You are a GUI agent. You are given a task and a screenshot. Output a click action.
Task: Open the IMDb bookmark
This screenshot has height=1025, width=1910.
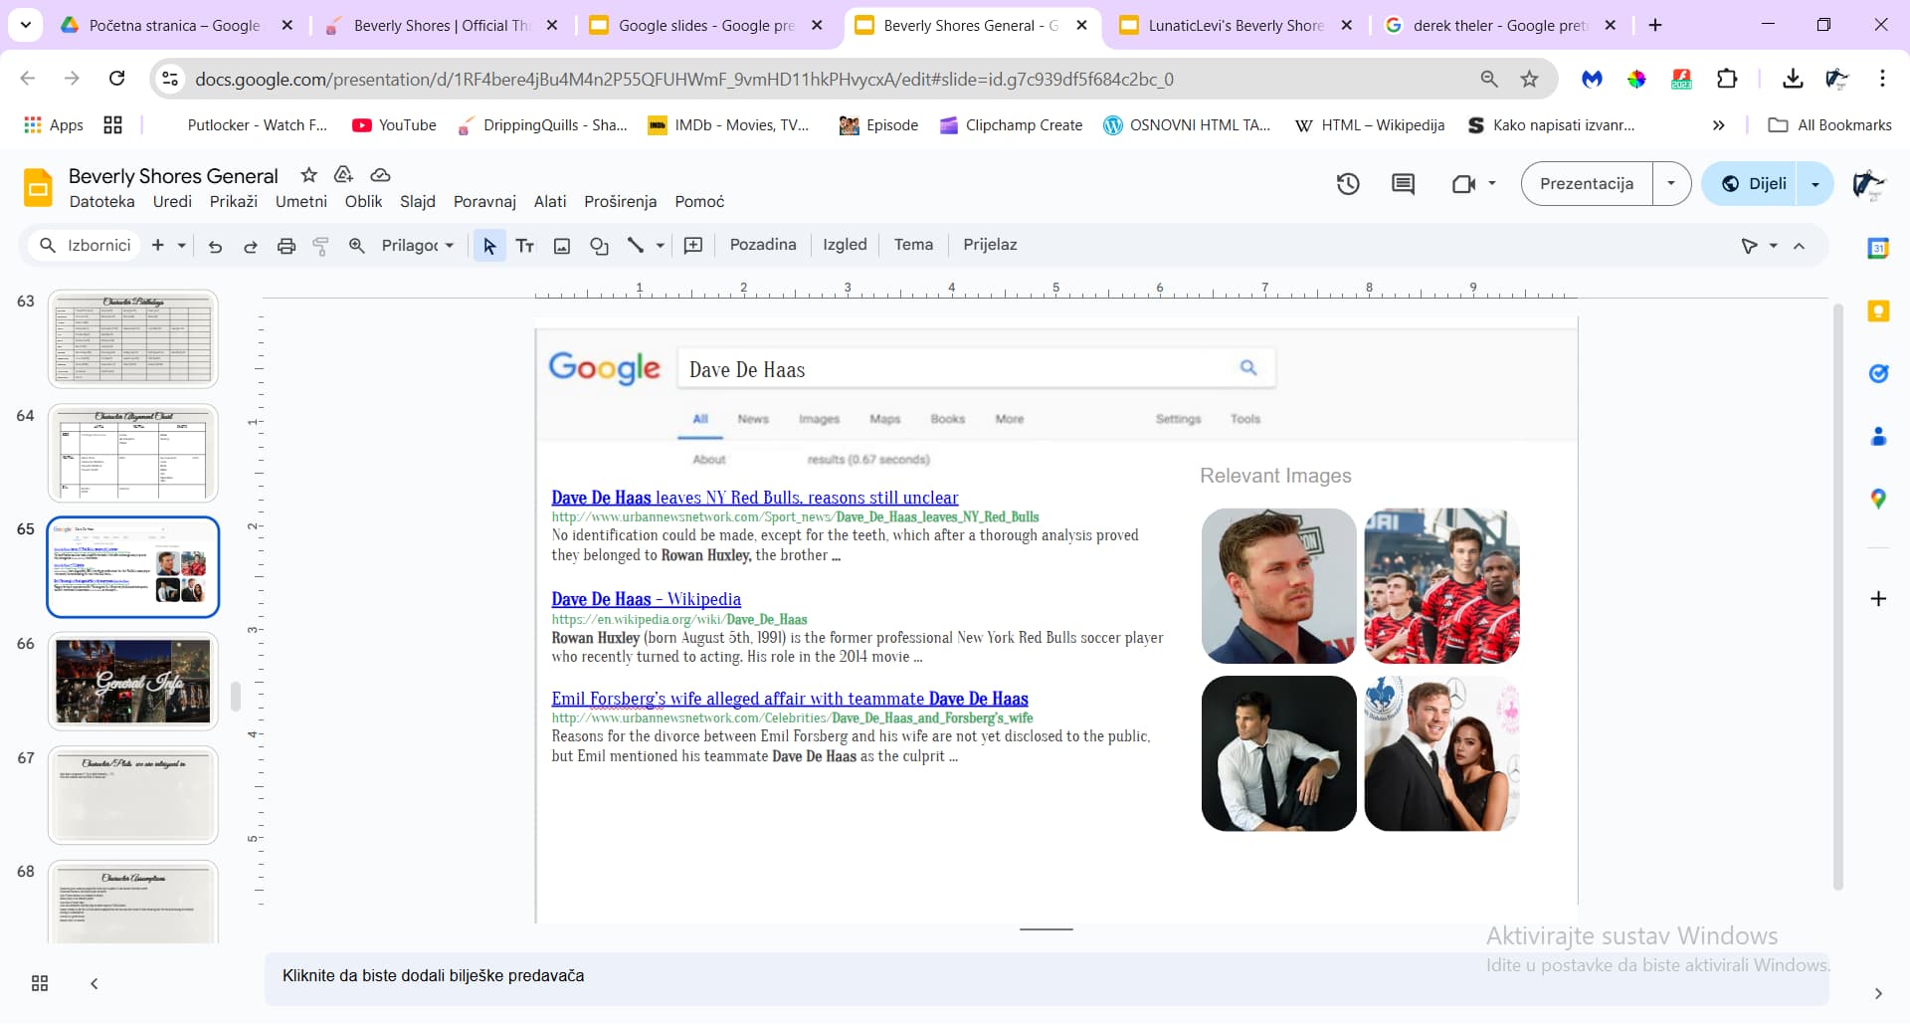[x=729, y=125]
